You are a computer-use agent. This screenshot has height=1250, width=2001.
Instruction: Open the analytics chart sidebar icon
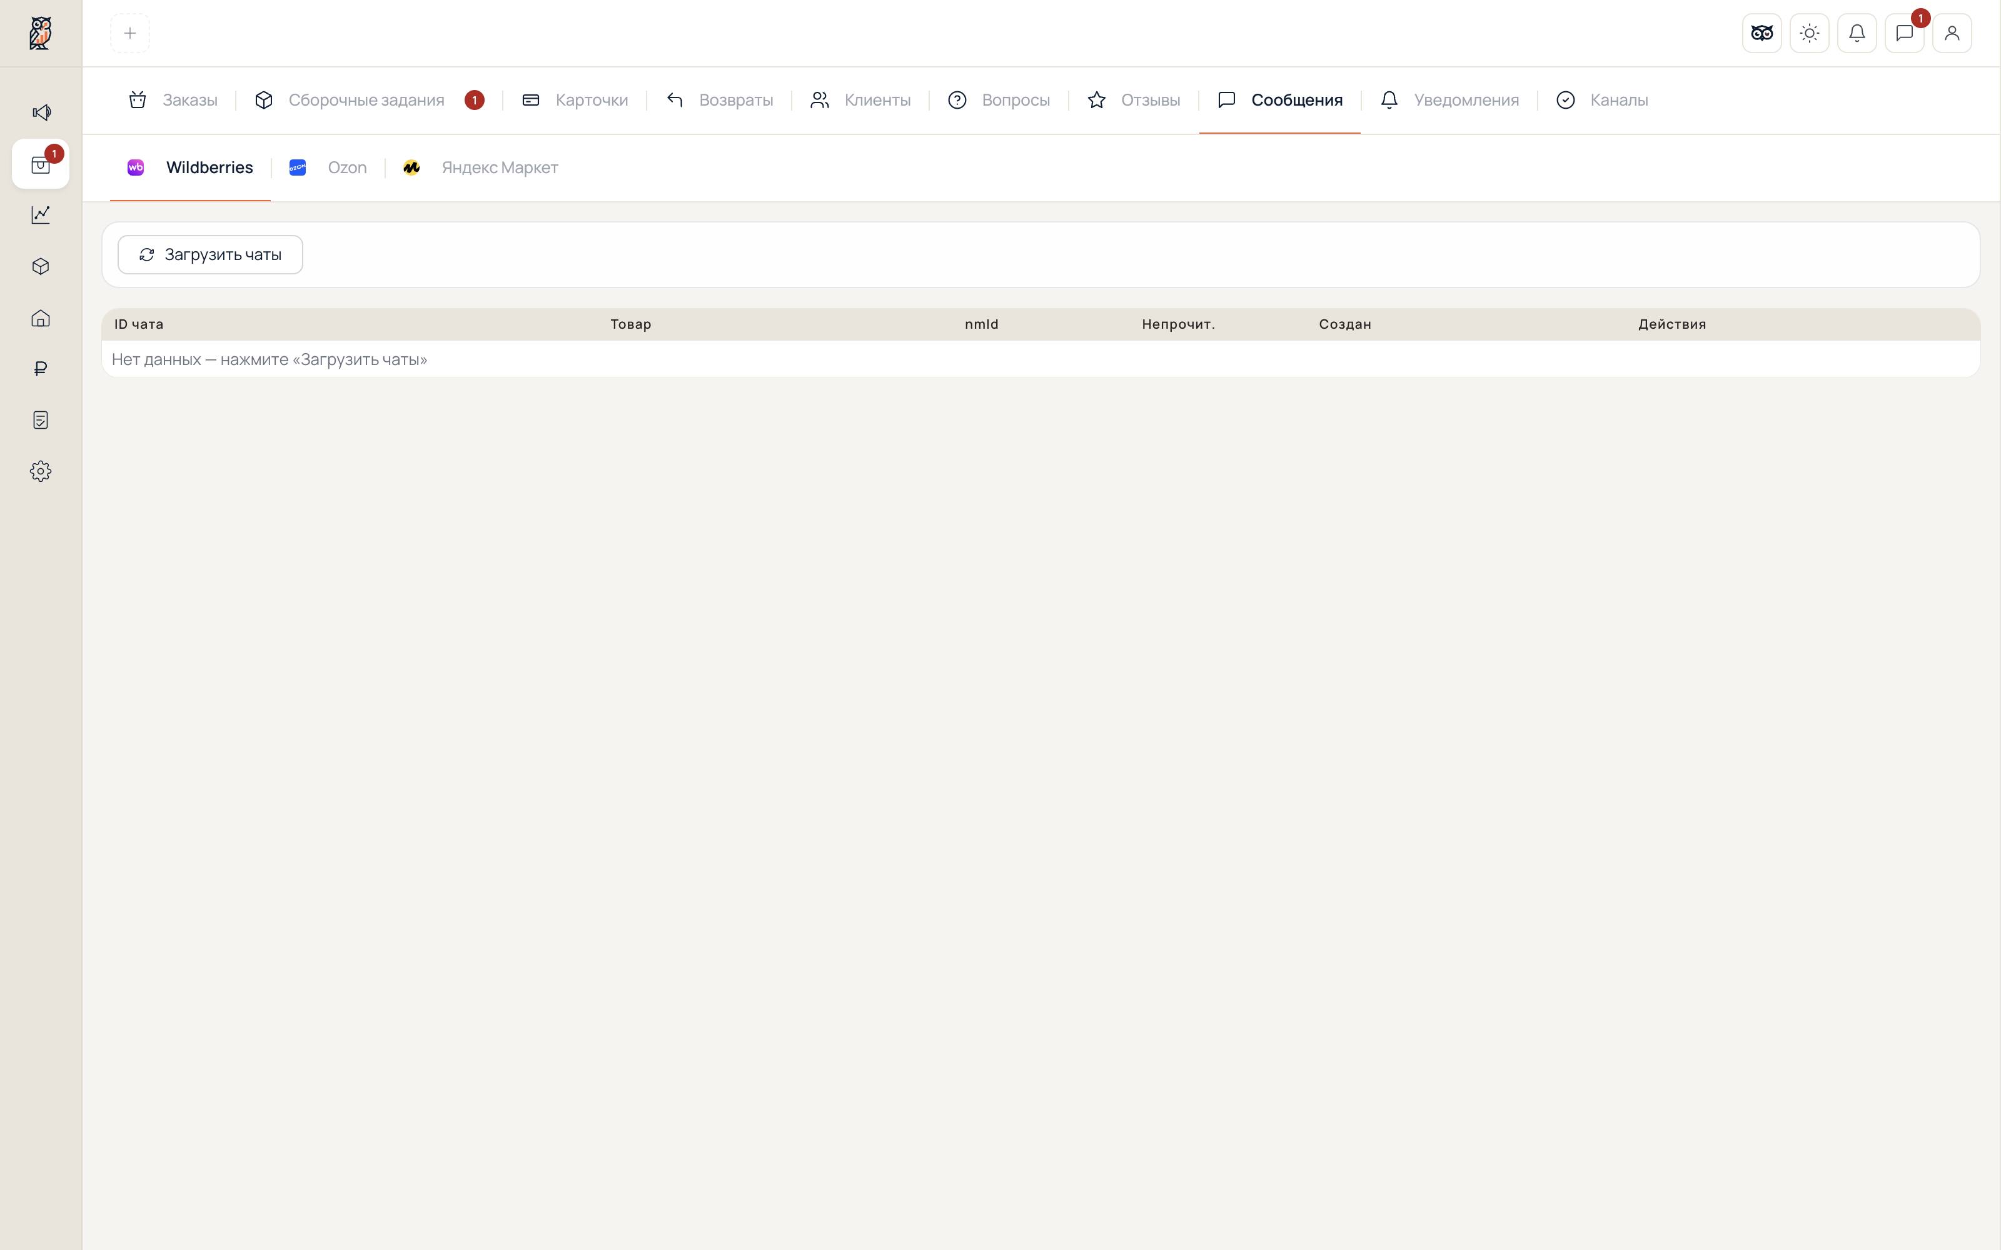pos(41,215)
